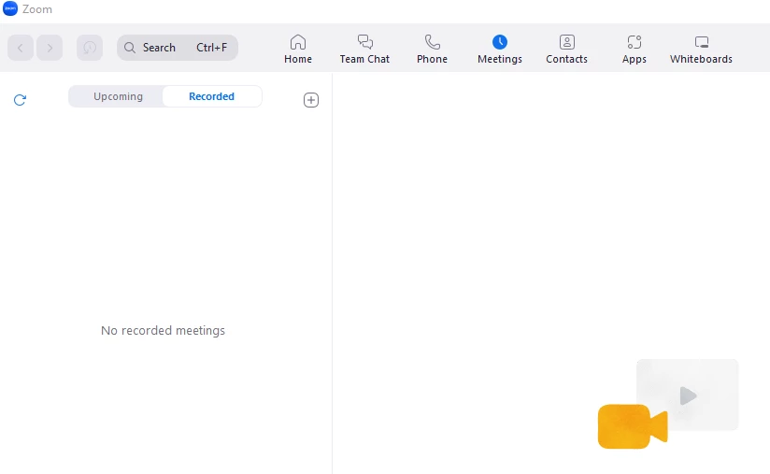Switch to Upcoming meetings
The width and height of the screenshot is (770, 474).
(x=118, y=96)
